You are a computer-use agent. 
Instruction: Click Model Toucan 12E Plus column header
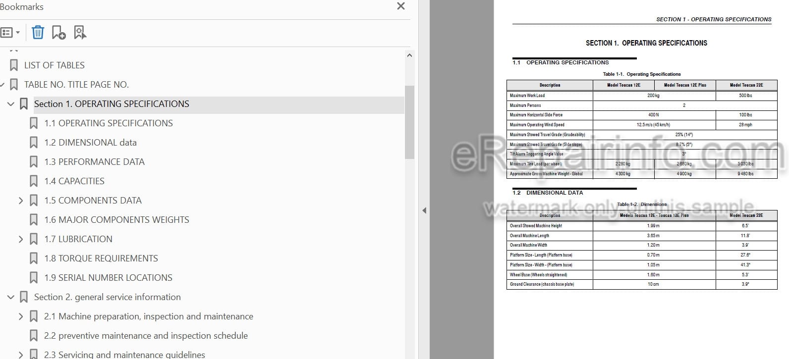tap(685, 85)
